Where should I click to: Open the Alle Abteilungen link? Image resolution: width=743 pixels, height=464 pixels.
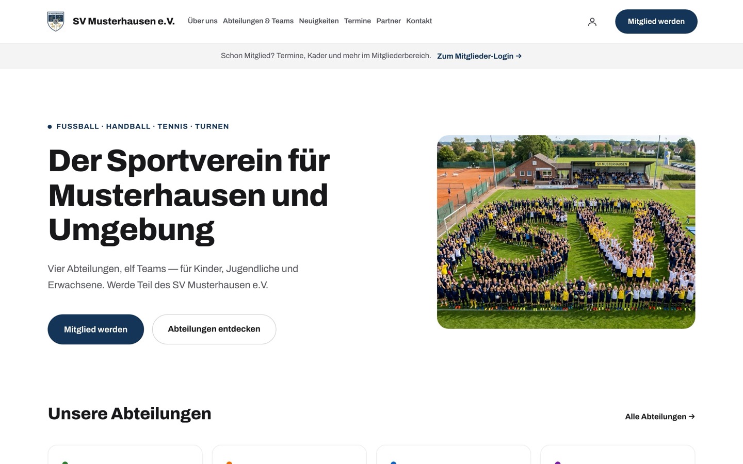[x=660, y=417]
